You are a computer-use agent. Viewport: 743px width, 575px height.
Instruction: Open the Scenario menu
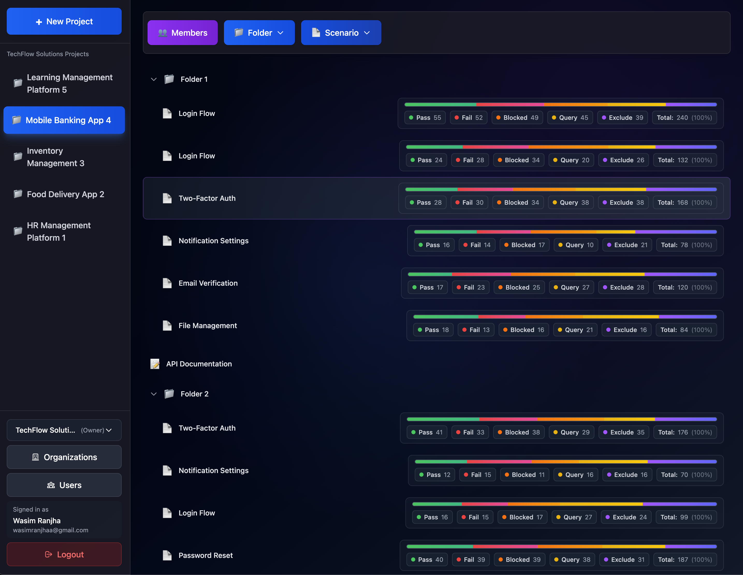tap(340, 33)
